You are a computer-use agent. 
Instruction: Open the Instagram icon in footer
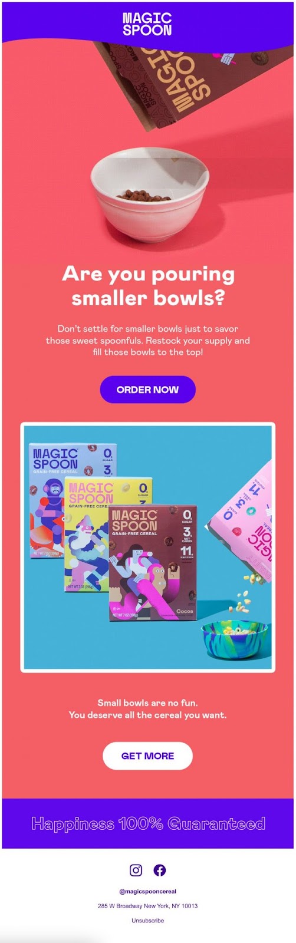136,870
